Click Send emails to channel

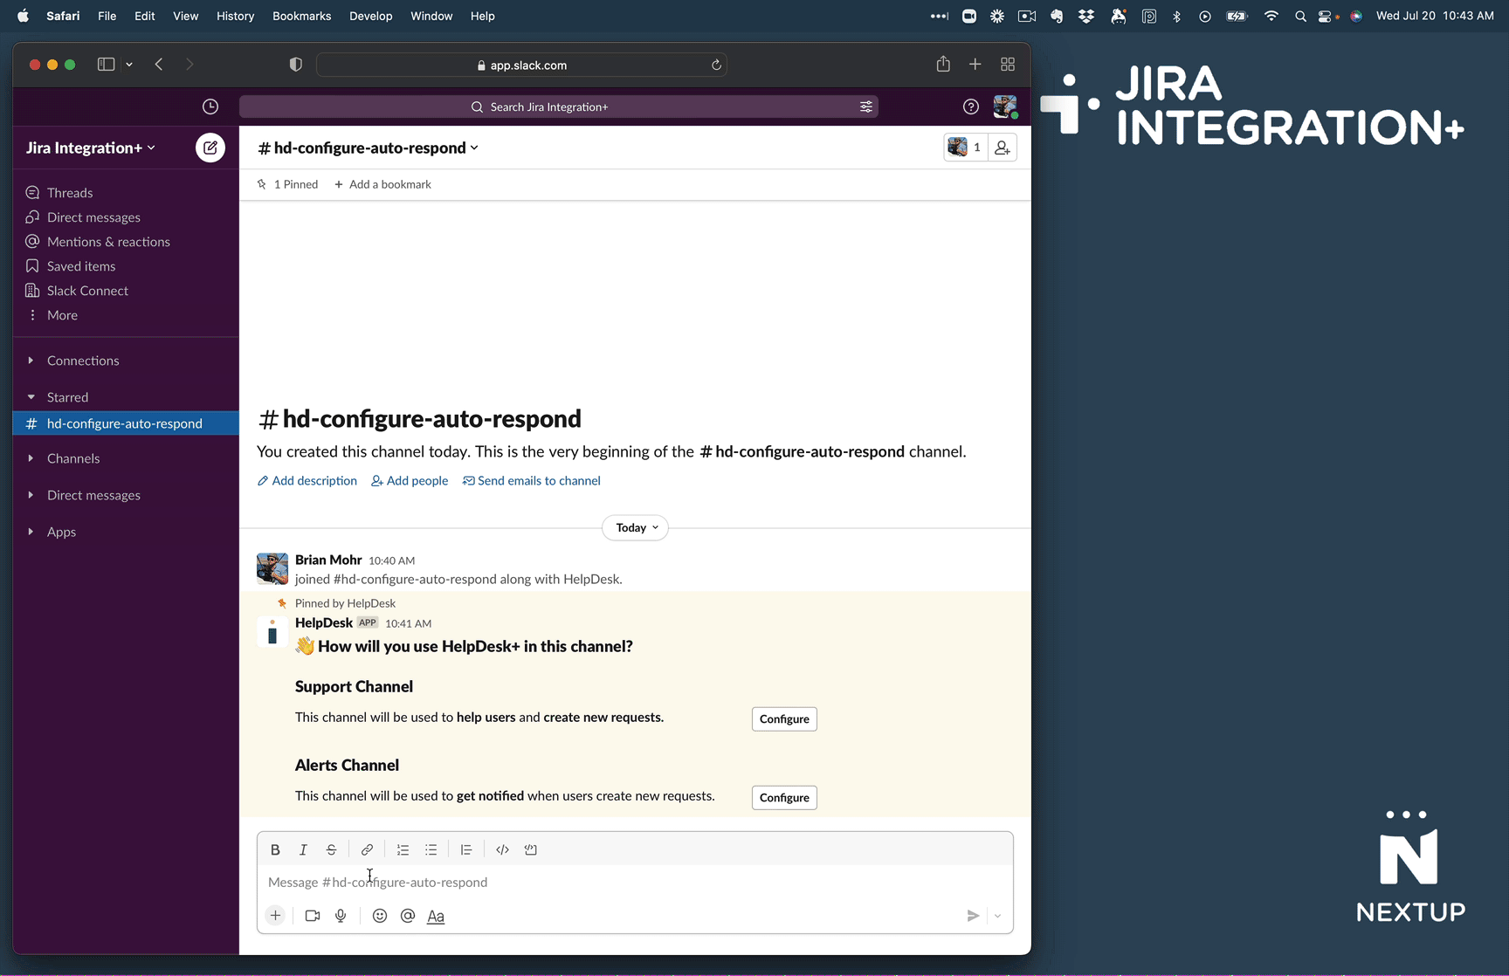(532, 481)
